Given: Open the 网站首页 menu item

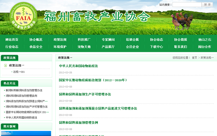Looking at the screenshot, I should 12,40.
